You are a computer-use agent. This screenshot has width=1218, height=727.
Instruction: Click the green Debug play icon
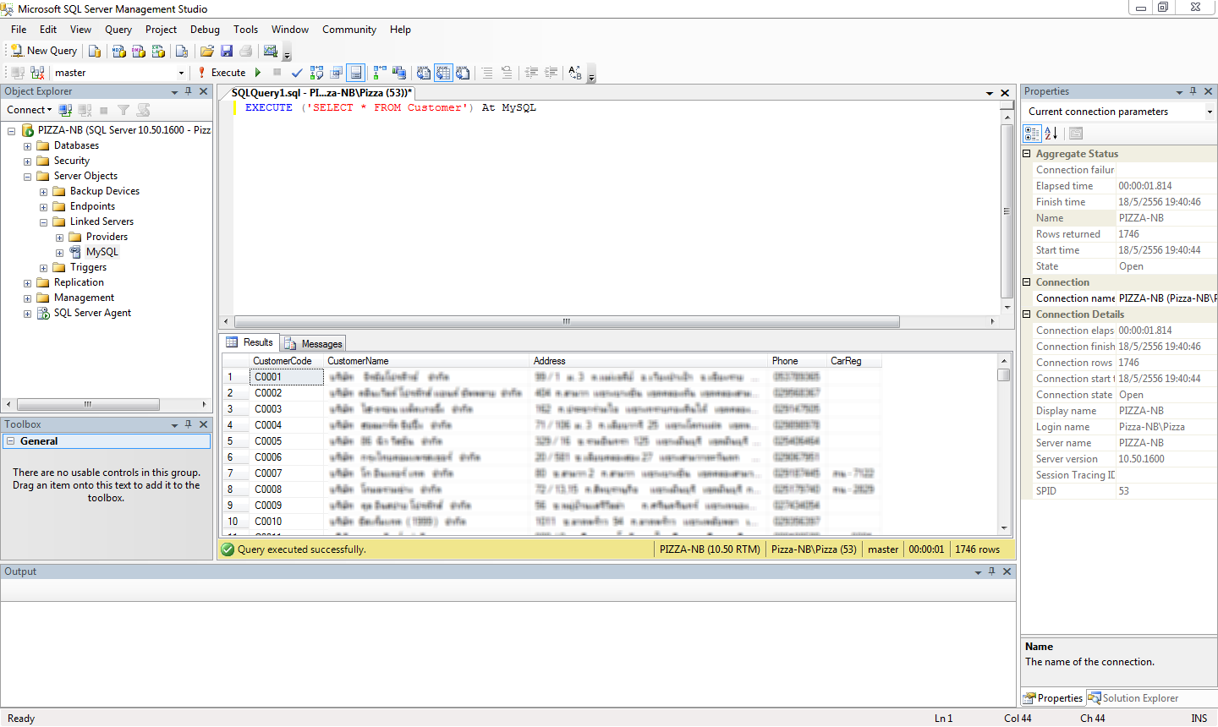(x=258, y=73)
